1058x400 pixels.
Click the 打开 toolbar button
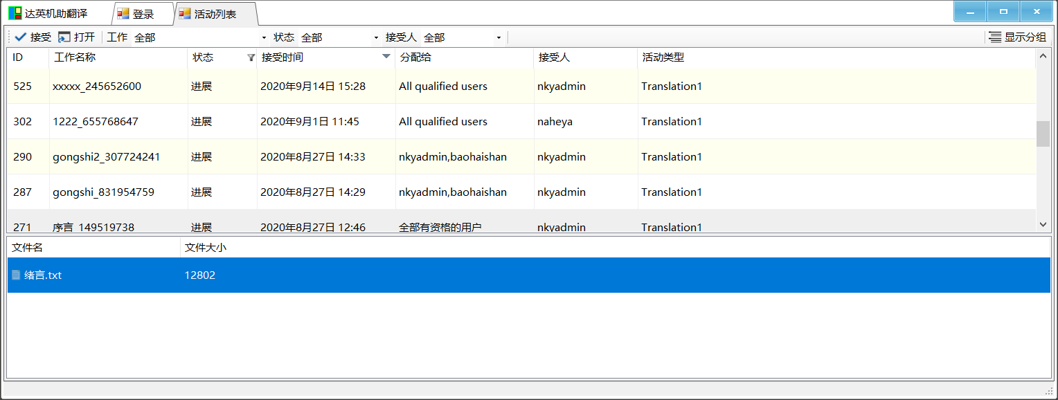[x=77, y=37]
